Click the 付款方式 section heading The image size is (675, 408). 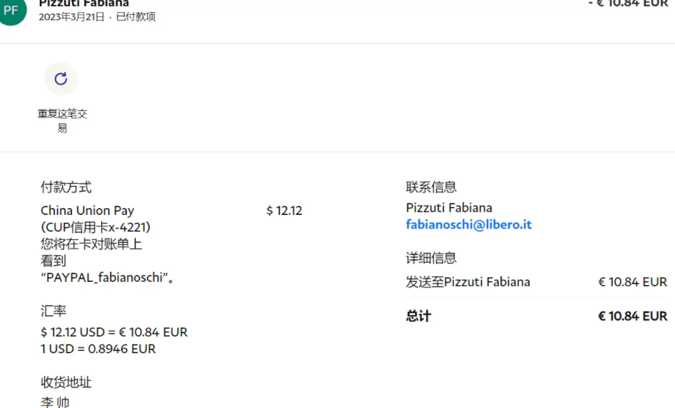coord(66,187)
